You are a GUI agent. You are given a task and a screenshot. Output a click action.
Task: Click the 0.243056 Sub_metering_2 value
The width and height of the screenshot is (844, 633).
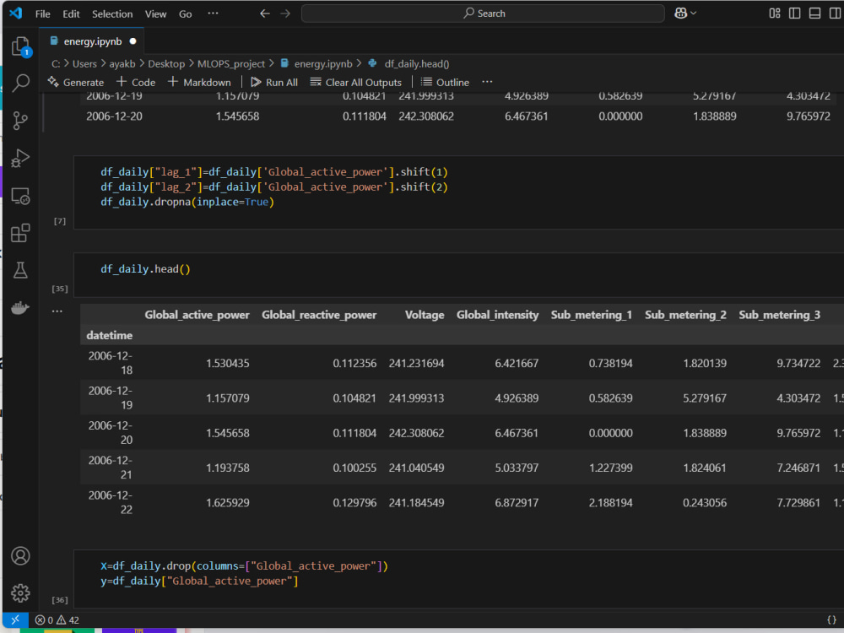coord(705,503)
